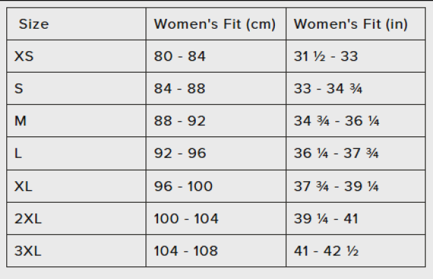Select the 88 - 92 cm value
433x279 pixels.
(180, 121)
